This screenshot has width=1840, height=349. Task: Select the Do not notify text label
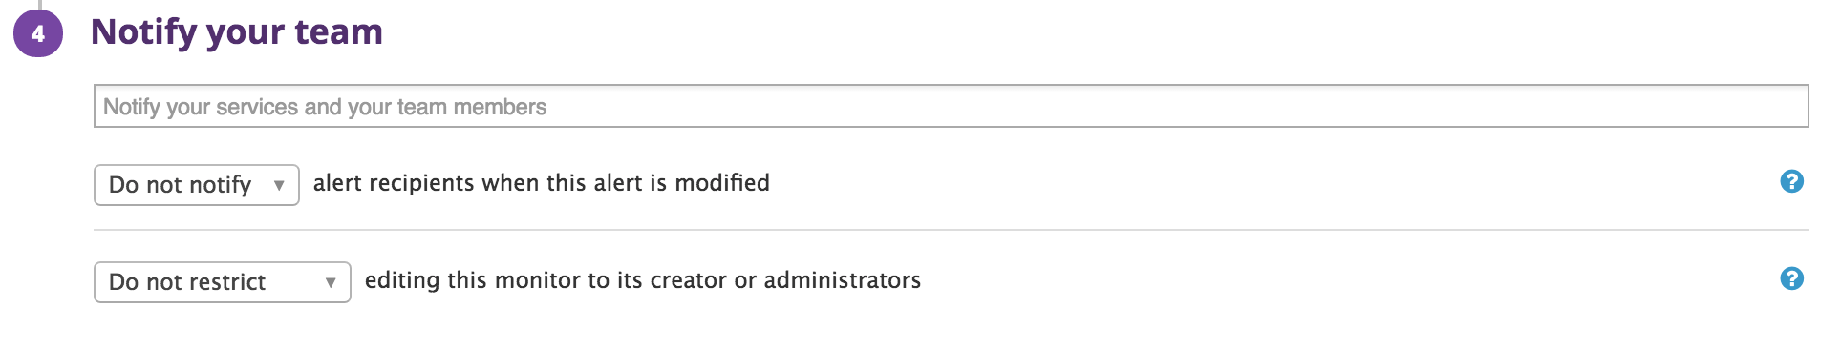[181, 185]
